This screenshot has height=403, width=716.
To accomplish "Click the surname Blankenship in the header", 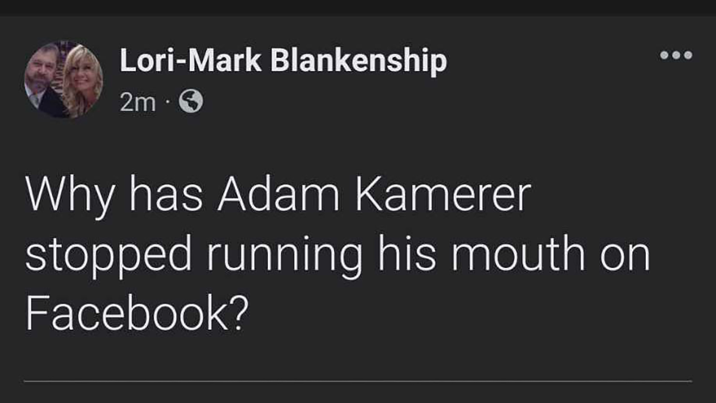I will click(x=358, y=60).
